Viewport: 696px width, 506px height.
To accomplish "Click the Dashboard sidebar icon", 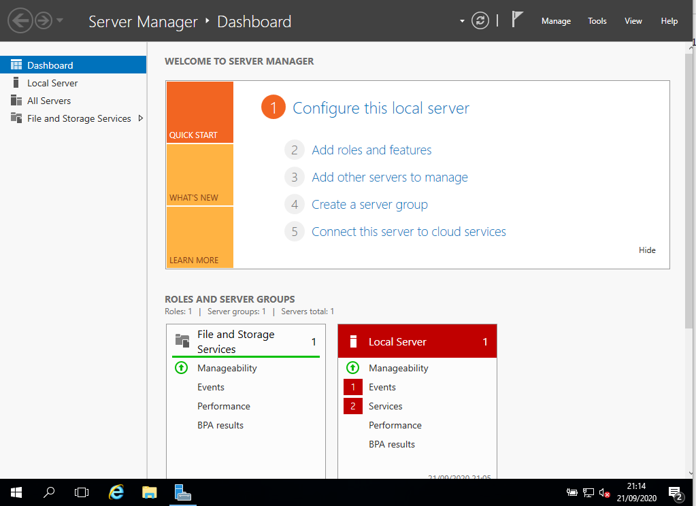I will click(16, 65).
